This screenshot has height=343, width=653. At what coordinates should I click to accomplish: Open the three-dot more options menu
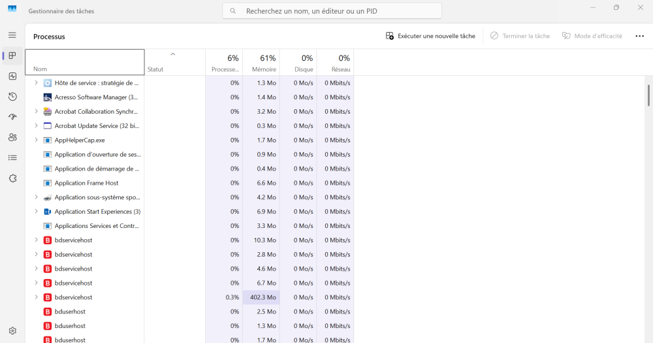[639, 36]
